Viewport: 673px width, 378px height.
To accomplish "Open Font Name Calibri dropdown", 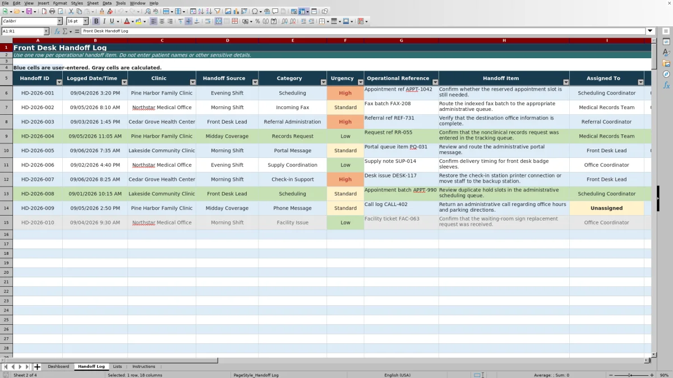I will [59, 21].
